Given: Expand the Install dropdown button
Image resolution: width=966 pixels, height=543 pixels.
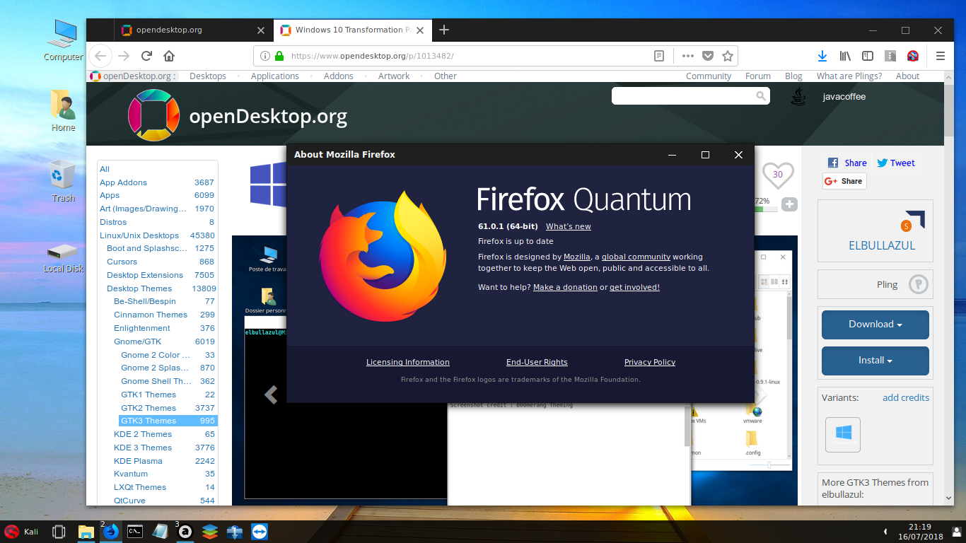Looking at the screenshot, I should pyautogui.click(x=875, y=361).
